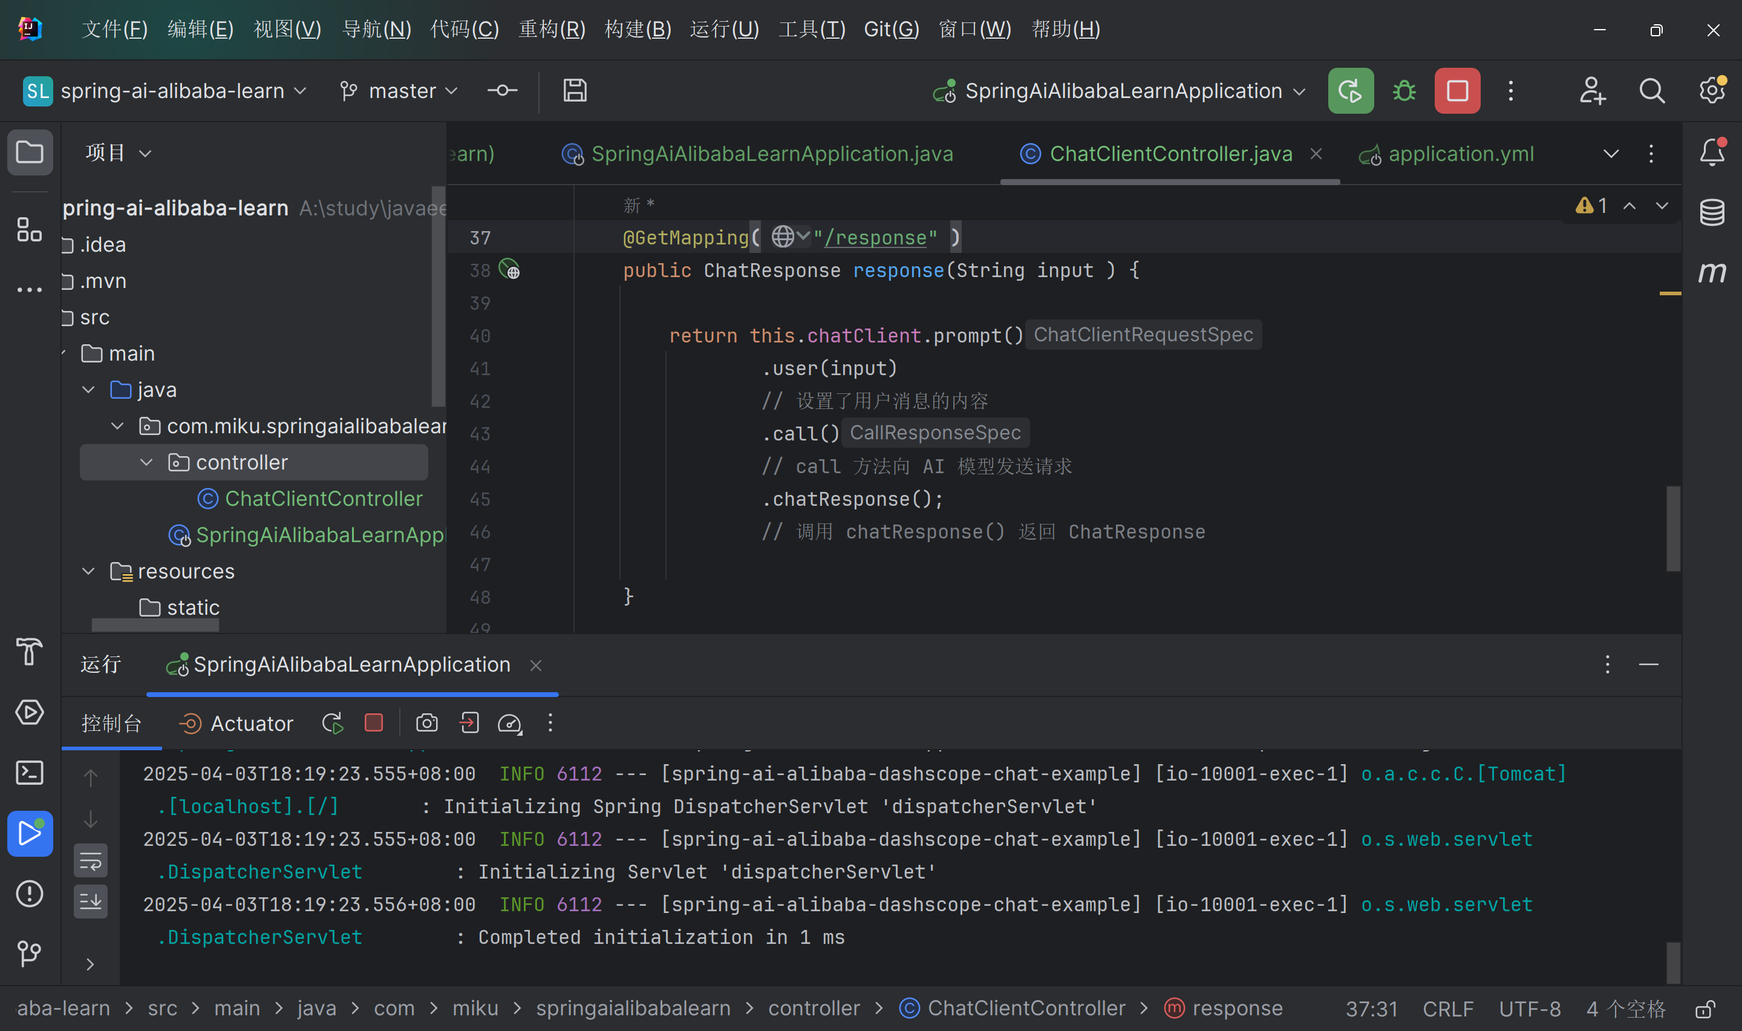The height and width of the screenshot is (1031, 1742).
Task: Click the "/response" mapping link in code
Action: (x=877, y=238)
